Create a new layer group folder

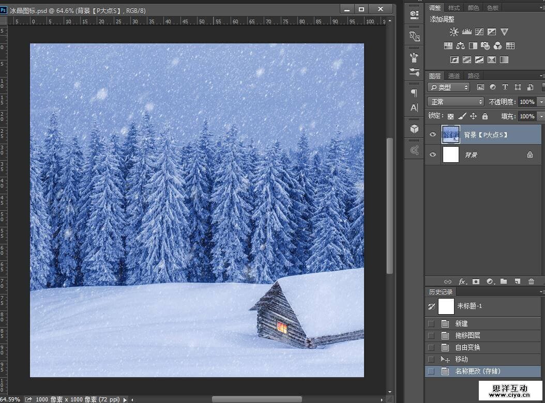pos(503,282)
